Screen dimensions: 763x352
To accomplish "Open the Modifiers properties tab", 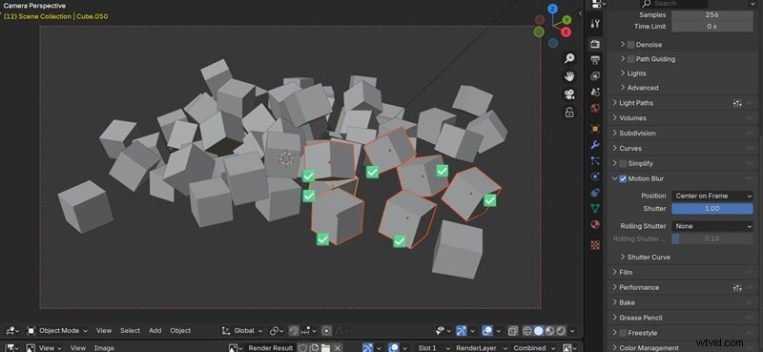I will click(594, 145).
